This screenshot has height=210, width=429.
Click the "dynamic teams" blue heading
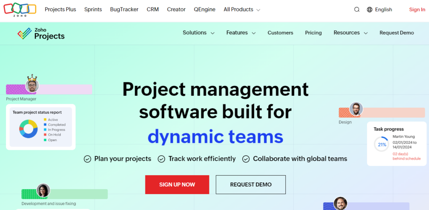click(x=215, y=136)
